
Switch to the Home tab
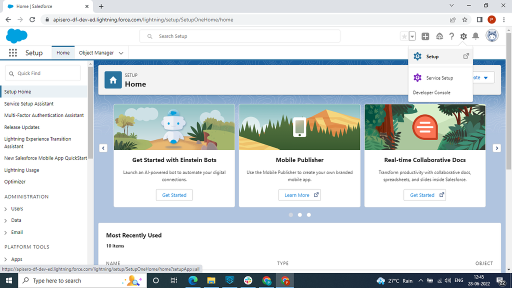(63, 53)
